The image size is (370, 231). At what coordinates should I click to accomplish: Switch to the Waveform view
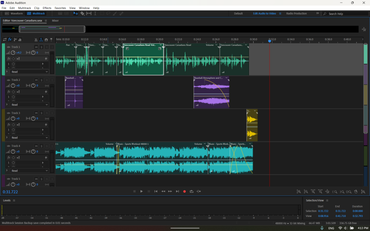(14, 13)
